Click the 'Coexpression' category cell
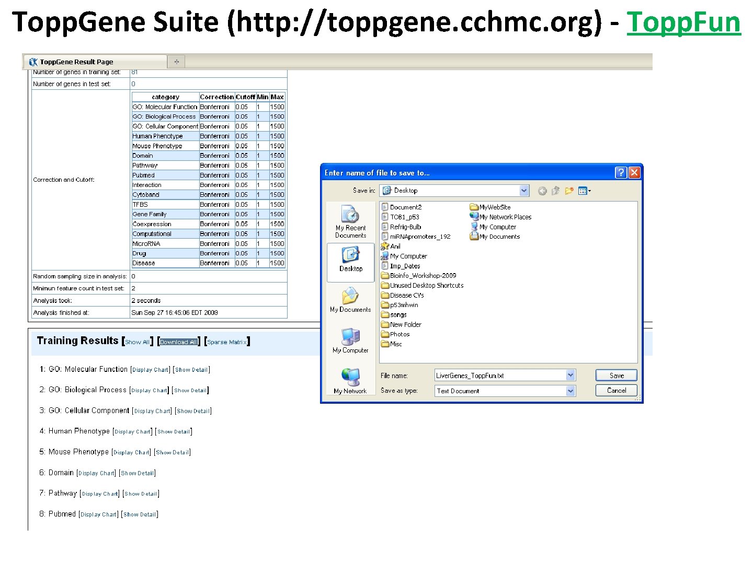Image resolution: width=753 pixels, height=564 pixels. [x=165, y=224]
